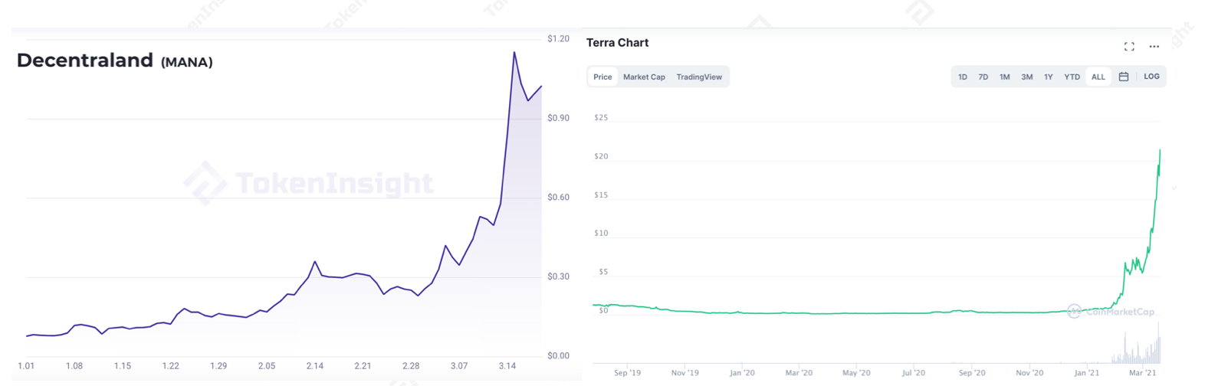This screenshot has height=386, width=1205.
Task: Choose the 3M time range
Action: click(x=1026, y=77)
